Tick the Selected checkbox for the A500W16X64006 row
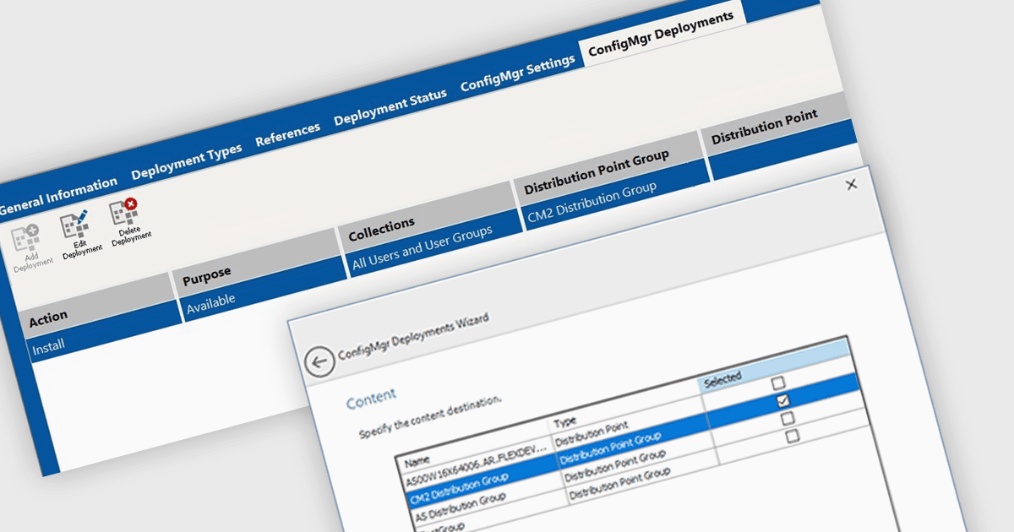Screen dimensions: 1014x532 [777, 383]
